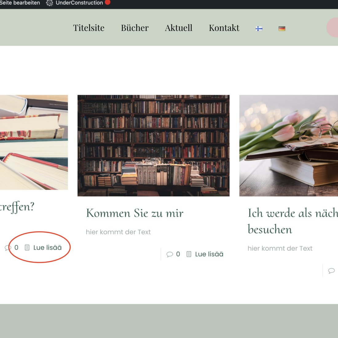The width and height of the screenshot is (338, 338).
Task: Click document icon beside middle post's 'Lue lisää'
Action: pyautogui.click(x=189, y=254)
